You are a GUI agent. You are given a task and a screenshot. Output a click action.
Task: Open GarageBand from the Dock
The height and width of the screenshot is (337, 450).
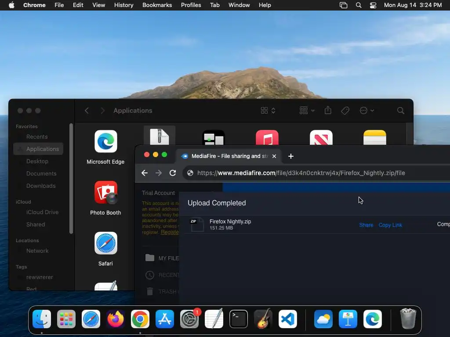click(x=263, y=319)
